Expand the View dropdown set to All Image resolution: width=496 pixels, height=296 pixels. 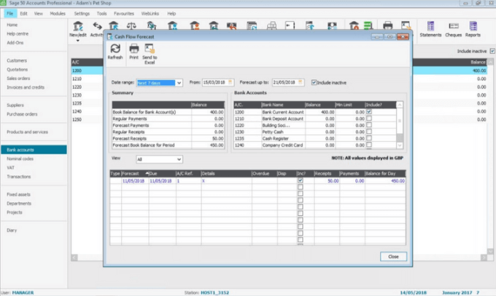click(x=179, y=159)
